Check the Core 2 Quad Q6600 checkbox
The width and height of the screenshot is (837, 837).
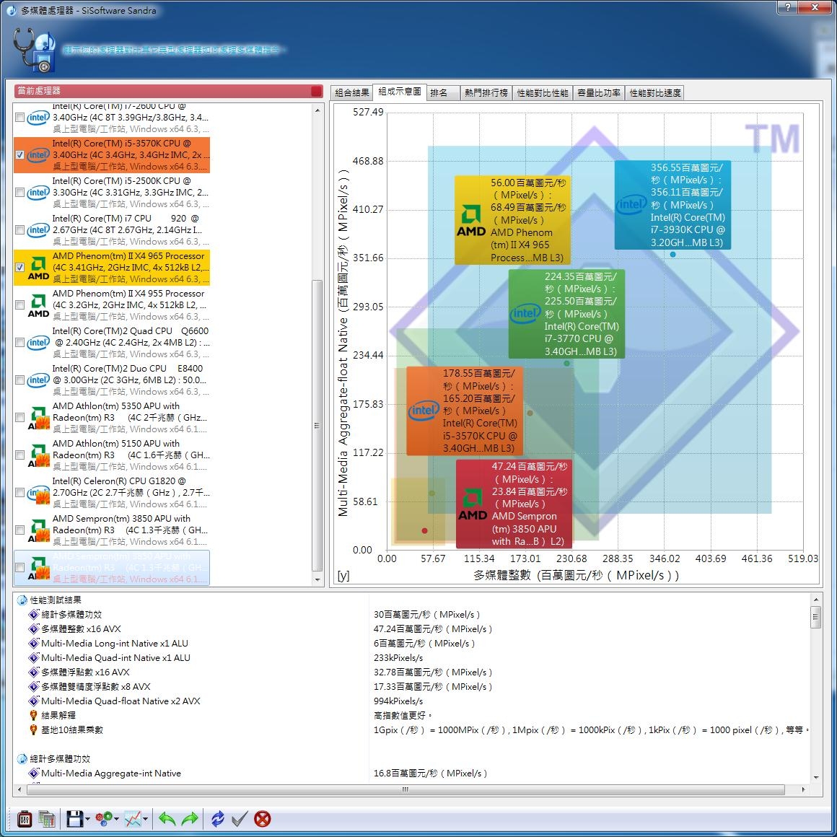[19, 342]
